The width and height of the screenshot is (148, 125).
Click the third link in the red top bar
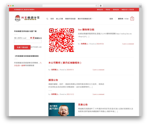pos(116,10)
